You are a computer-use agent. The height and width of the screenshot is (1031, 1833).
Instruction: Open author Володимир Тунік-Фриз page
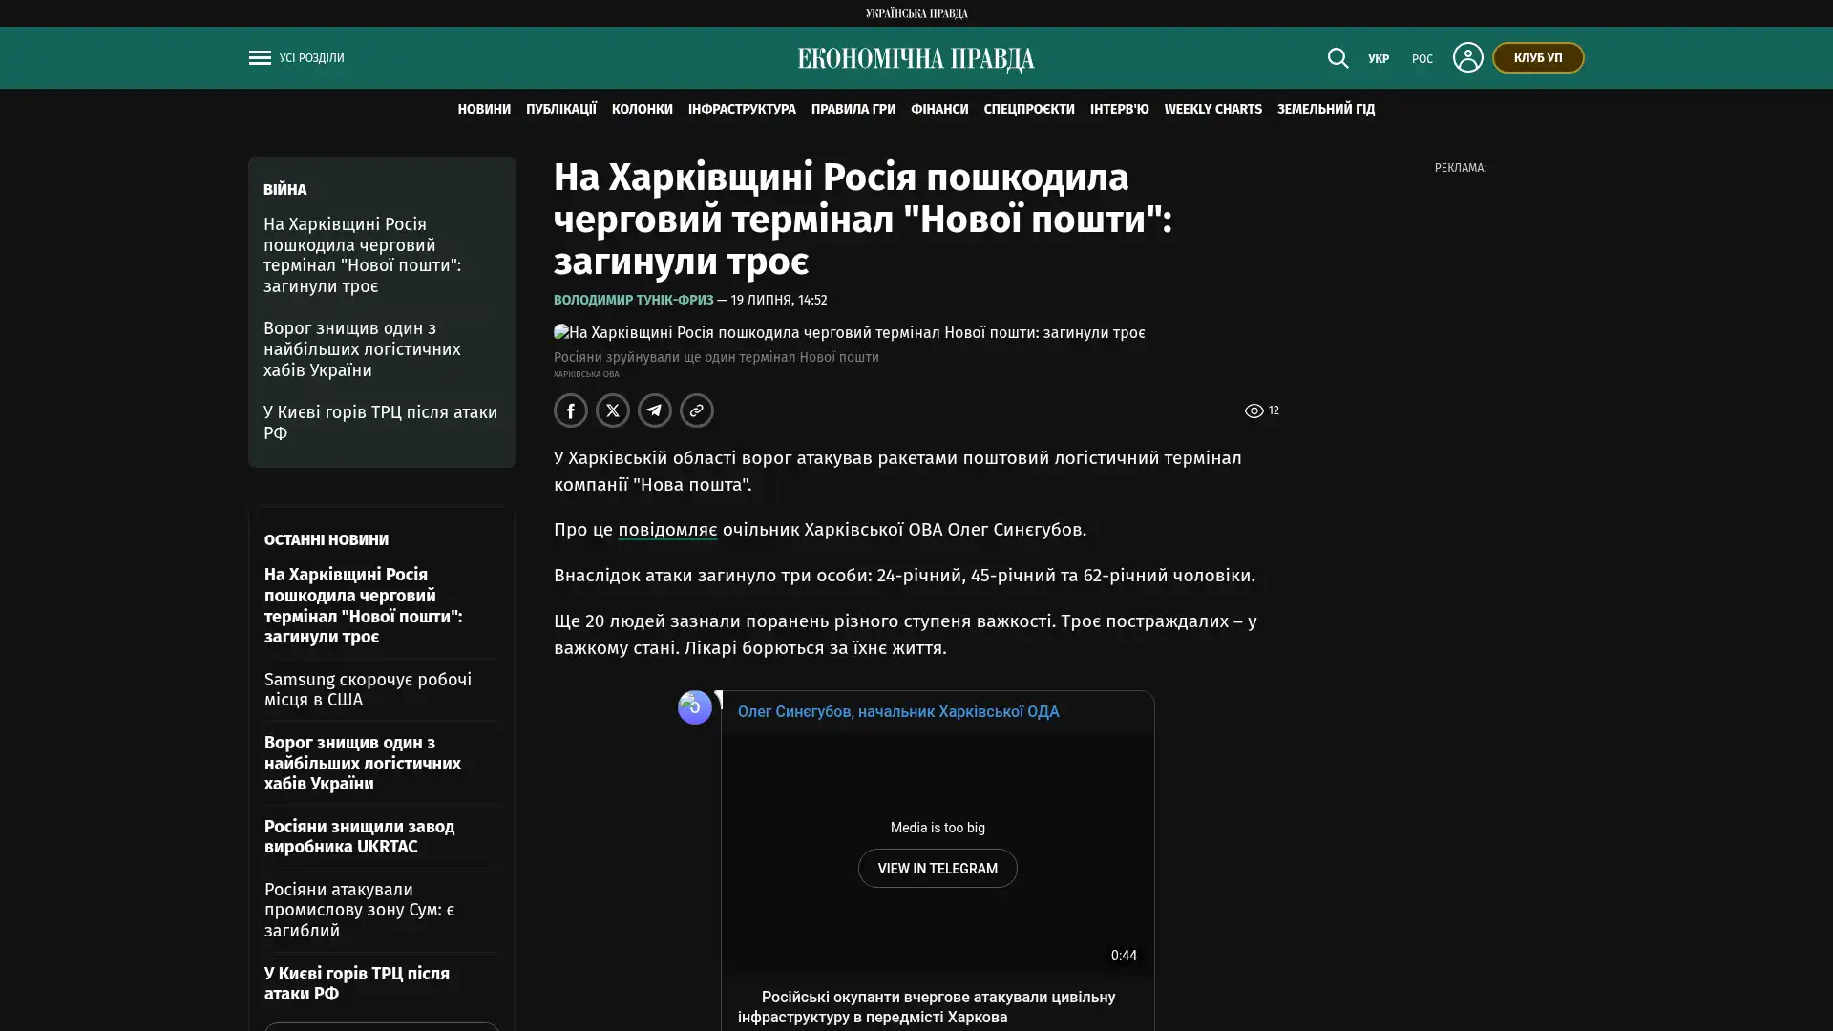[634, 301]
